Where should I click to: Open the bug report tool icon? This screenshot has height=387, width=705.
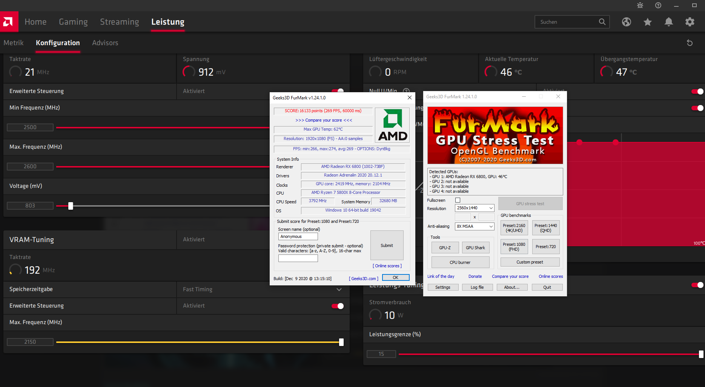coord(640,5)
